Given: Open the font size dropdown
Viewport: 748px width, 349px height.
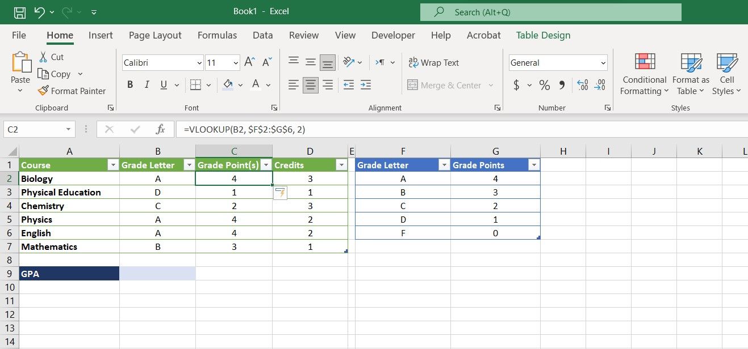Looking at the screenshot, I should click(236, 63).
